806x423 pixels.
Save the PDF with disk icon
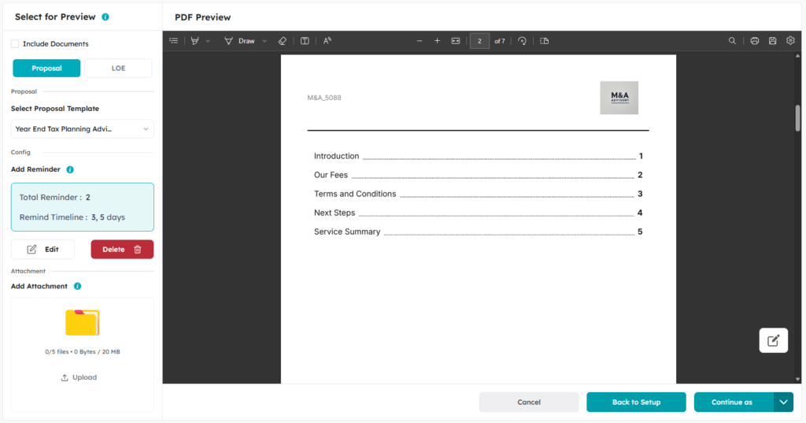773,41
